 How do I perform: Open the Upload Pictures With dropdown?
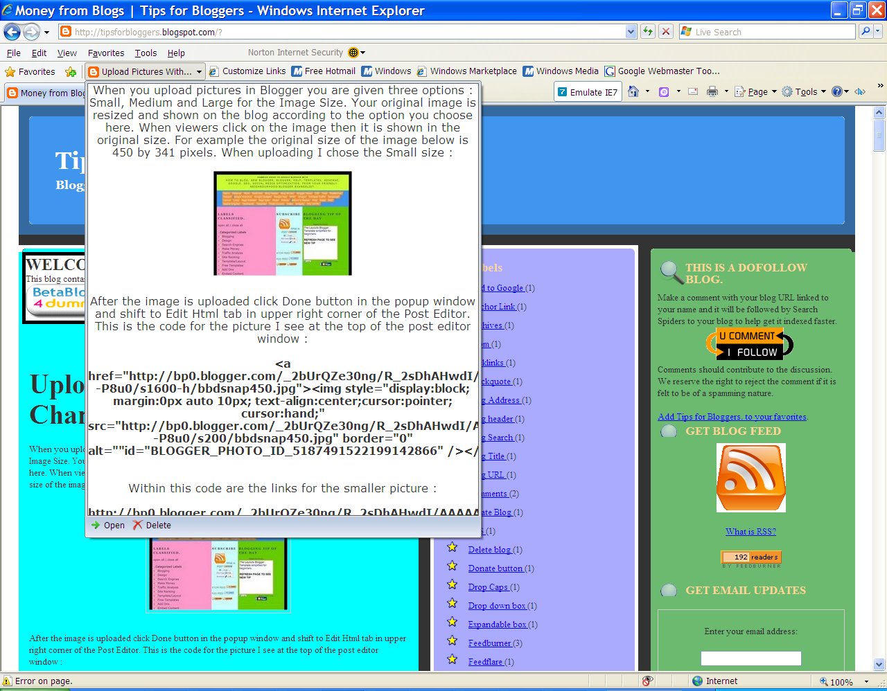[x=197, y=71]
